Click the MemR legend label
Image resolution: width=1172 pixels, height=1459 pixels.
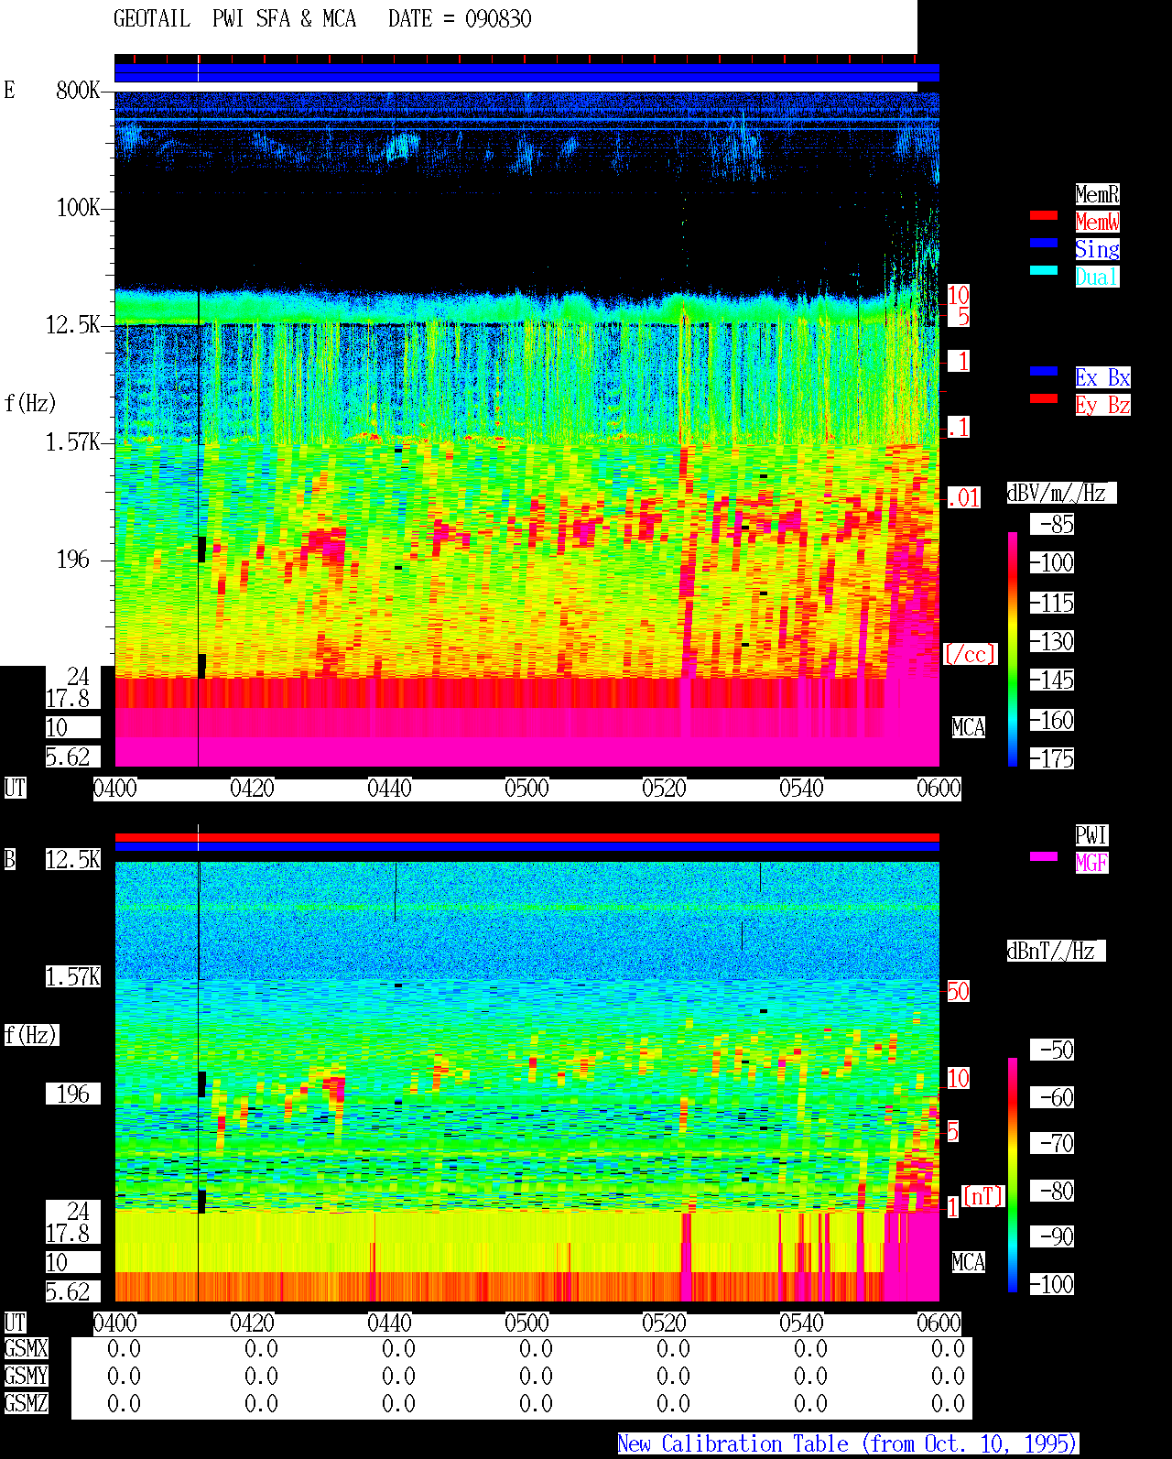[x=1097, y=194]
